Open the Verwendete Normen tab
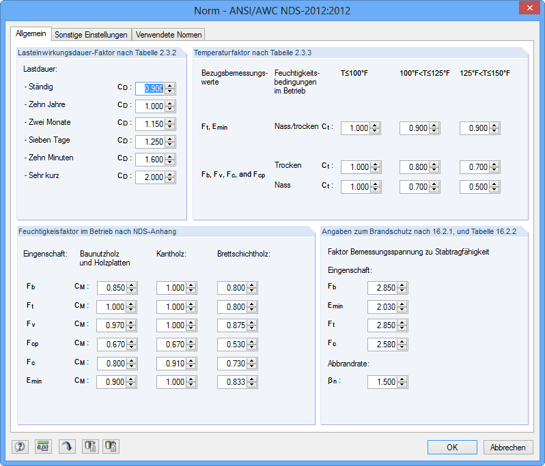Viewport: 545px width, 466px height. click(x=169, y=35)
